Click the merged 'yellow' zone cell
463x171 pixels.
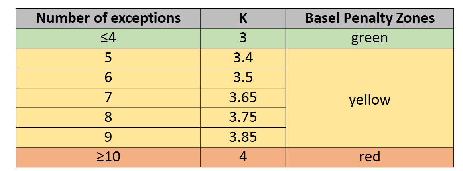pos(370,98)
